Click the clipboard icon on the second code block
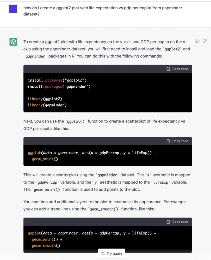This screenshot has height=260, width=211. coord(167,141)
